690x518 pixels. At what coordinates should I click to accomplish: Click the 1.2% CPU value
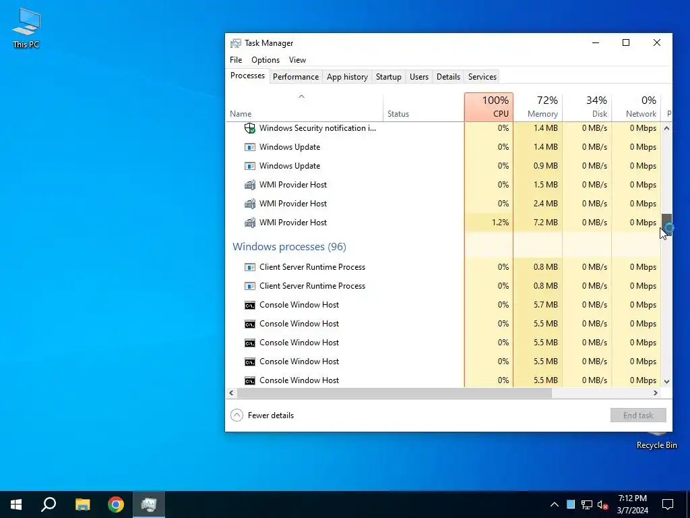tap(501, 223)
